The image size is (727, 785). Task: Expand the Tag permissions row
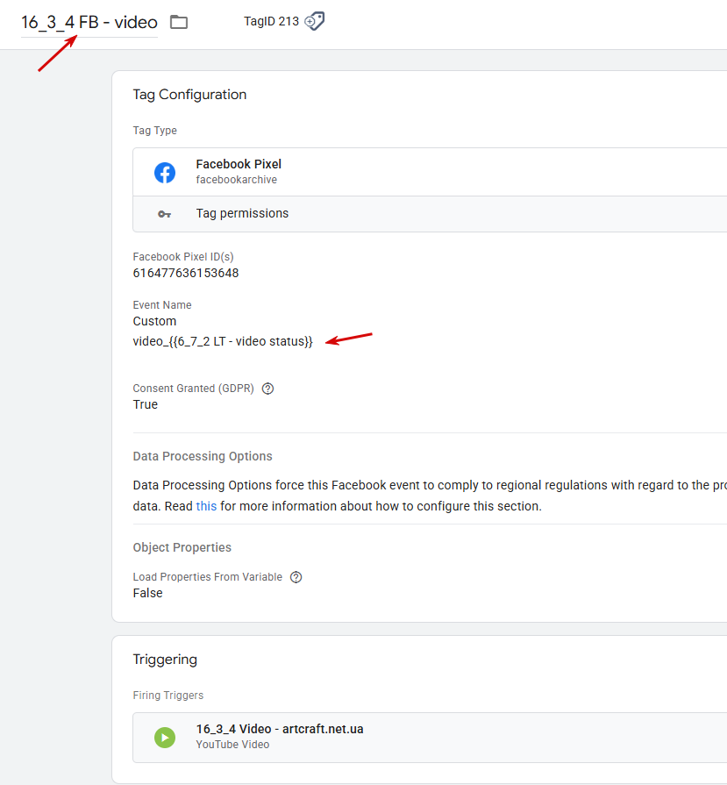(242, 213)
